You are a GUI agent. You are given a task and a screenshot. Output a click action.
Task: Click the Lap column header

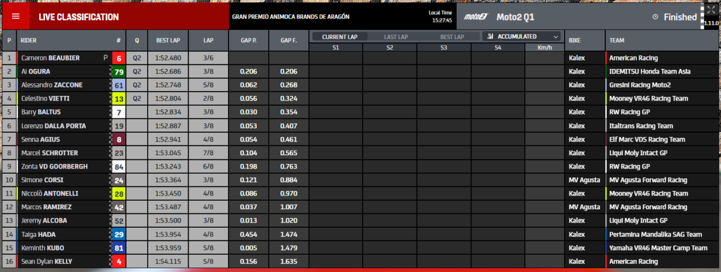click(208, 40)
